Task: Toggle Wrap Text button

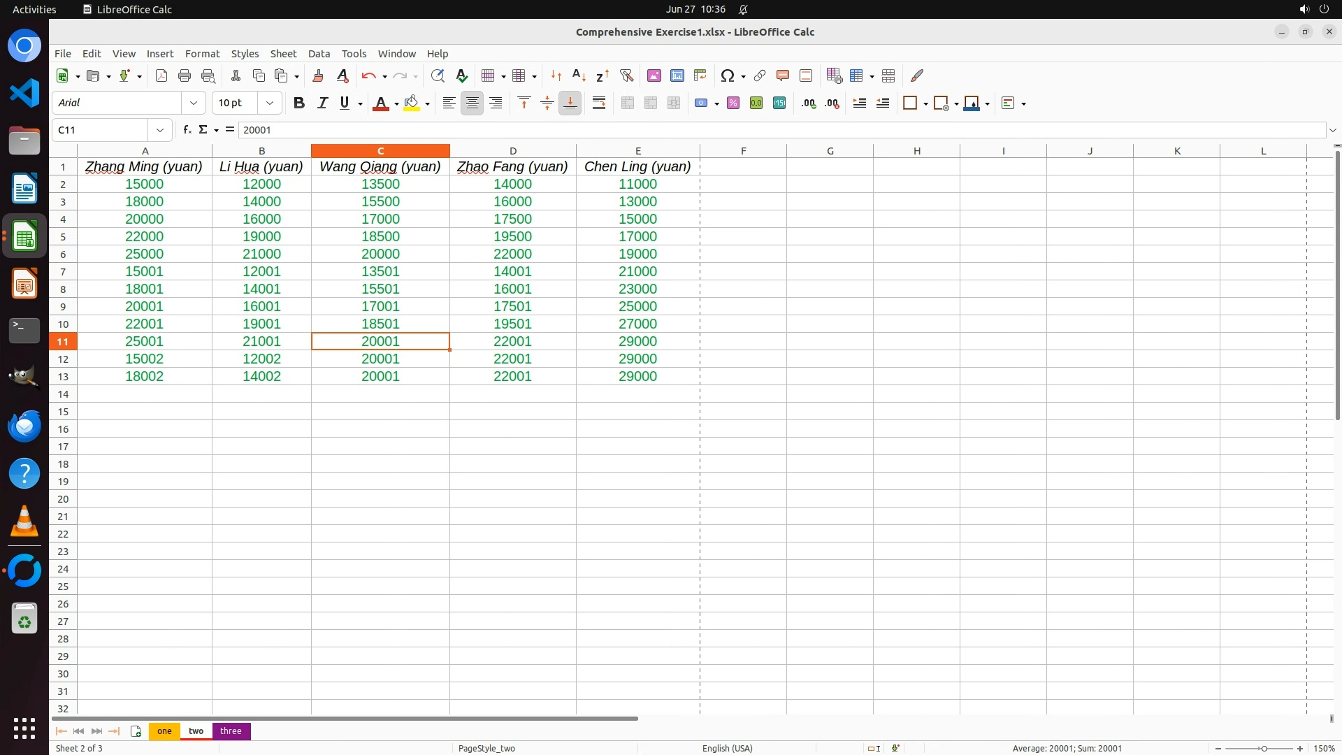Action: [599, 103]
